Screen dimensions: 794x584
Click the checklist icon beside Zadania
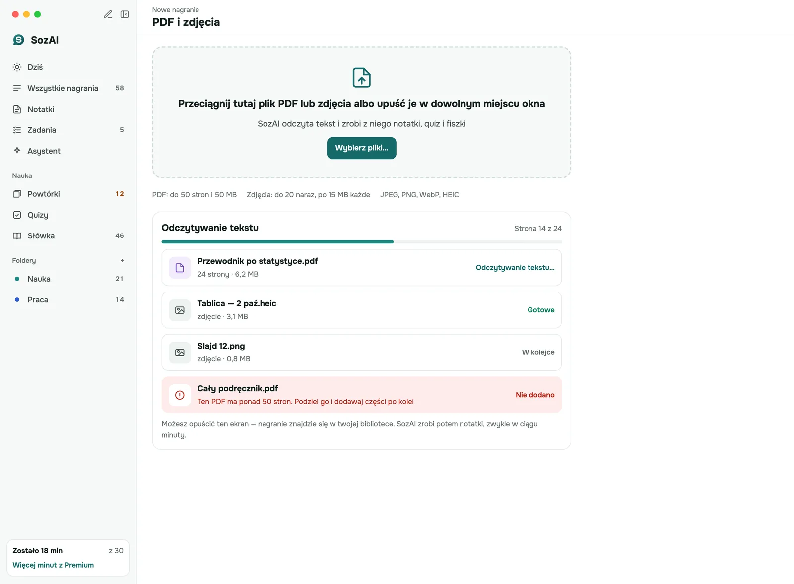[x=17, y=130]
